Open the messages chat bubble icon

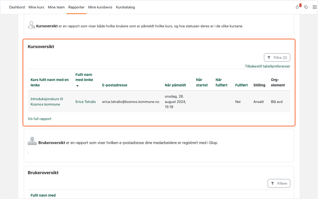tap(306, 7)
